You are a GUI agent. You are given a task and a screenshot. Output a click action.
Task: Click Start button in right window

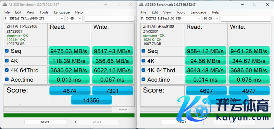click(x=182, y=122)
